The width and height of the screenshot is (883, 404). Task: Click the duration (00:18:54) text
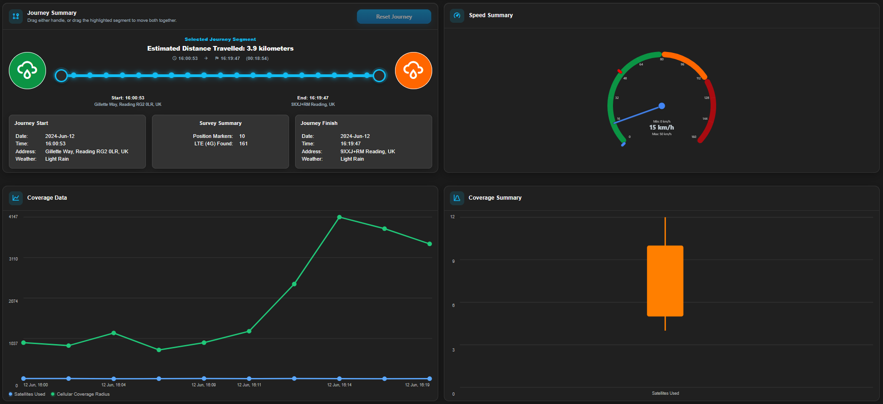coord(257,59)
